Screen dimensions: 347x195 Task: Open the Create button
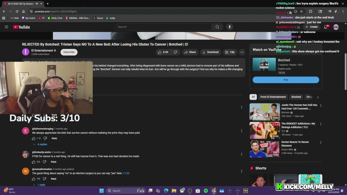[x=311, y=27]
